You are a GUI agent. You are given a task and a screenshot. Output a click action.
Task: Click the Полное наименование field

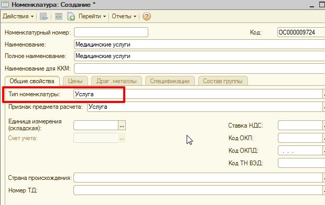tap(199, 56)
